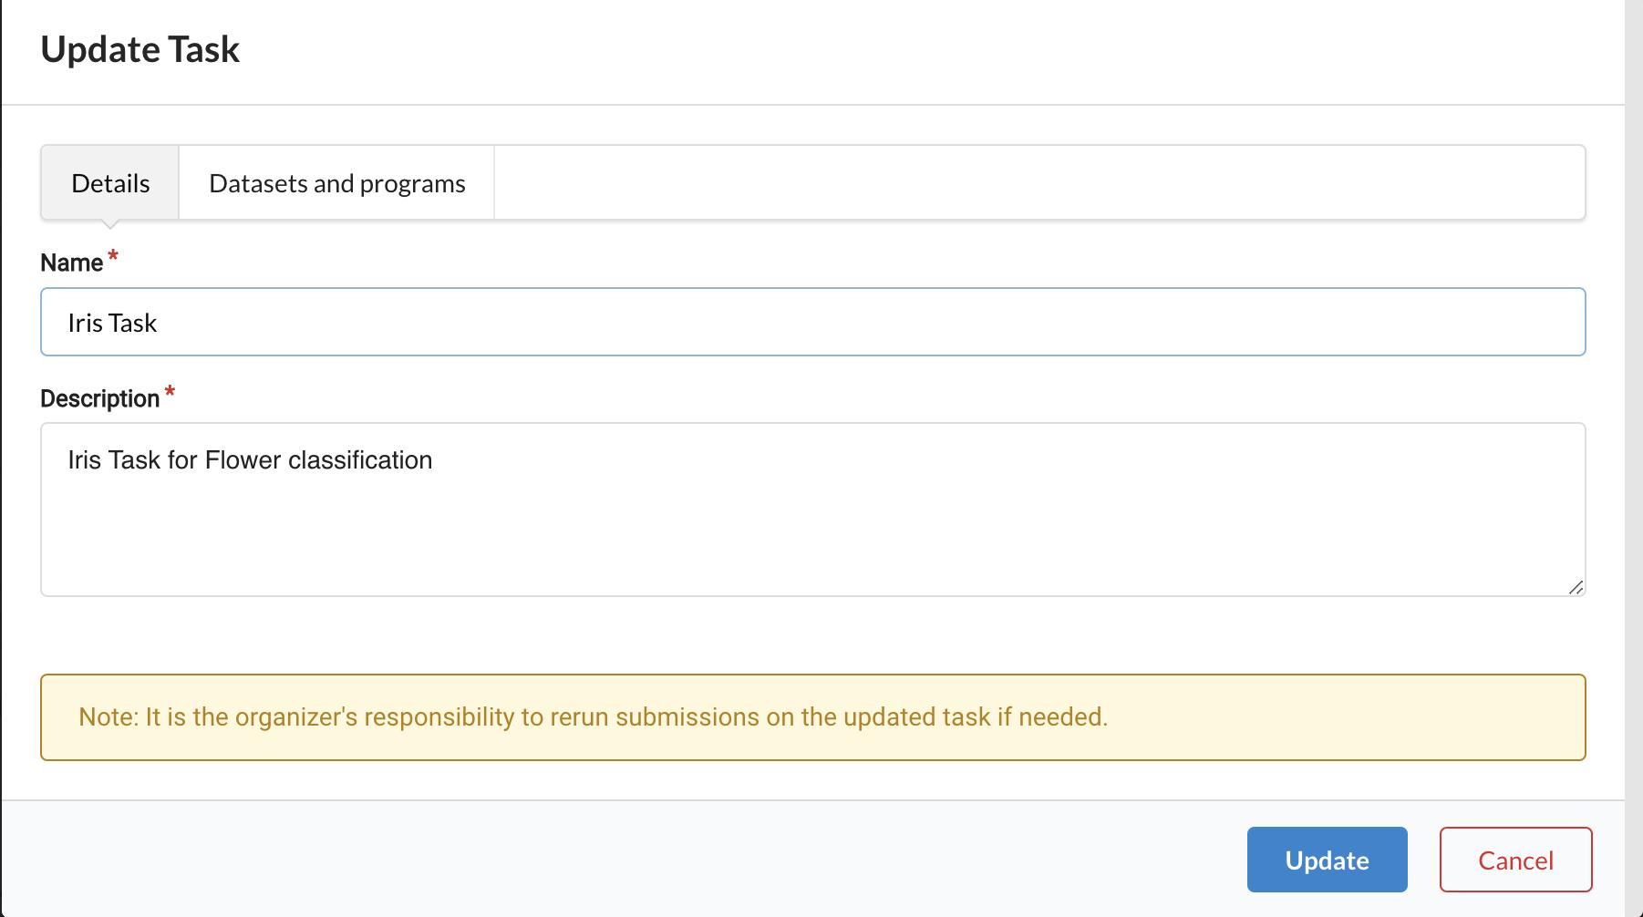The width and height of the screenshot is (1643, 917).
Task: Click the Description textarea resize handle
Action: tap(1576, 587)
